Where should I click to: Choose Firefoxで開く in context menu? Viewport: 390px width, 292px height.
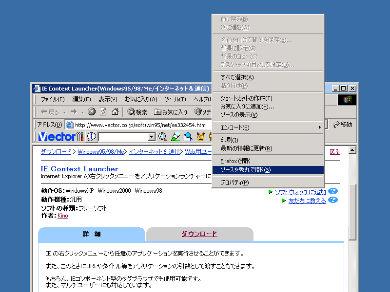(268, 161)
